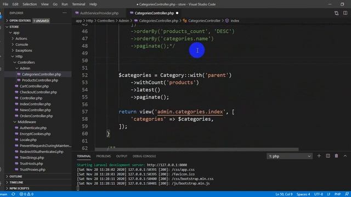
Task: Open errors and warnings count in status bar
Action: click(26, 194)
